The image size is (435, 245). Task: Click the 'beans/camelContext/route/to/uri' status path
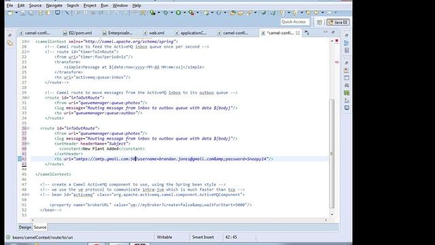tap(42, 238)
